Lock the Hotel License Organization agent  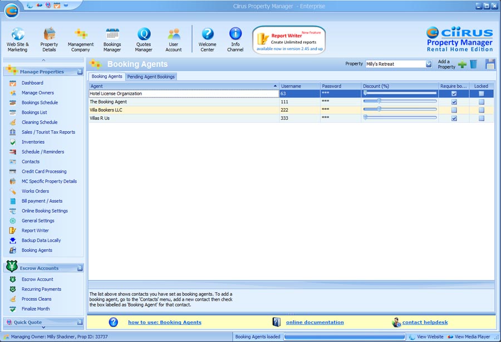[482, 94]
